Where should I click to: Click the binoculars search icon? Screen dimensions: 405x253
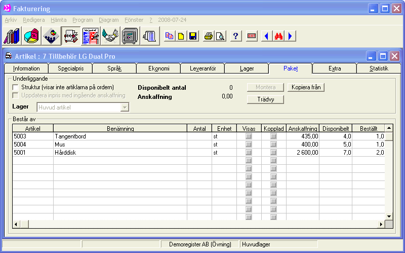(278, 36)
